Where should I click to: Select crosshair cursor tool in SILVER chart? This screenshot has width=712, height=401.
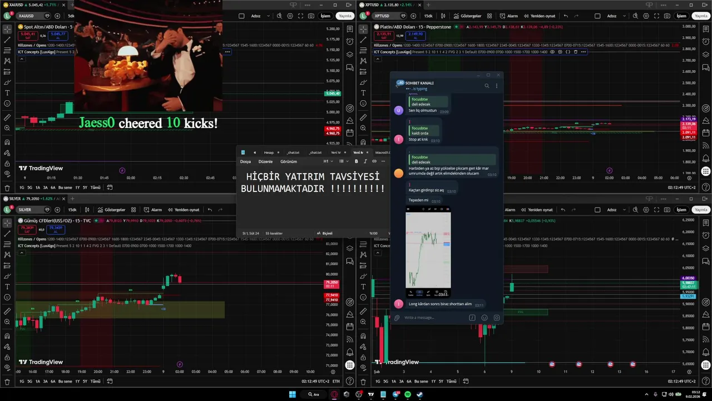[x=7, y=223]
